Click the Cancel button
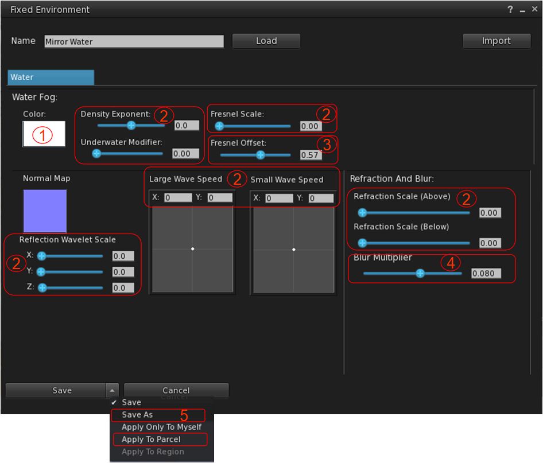The width and height of the screenshot is (543, 463). click(176, 391)
